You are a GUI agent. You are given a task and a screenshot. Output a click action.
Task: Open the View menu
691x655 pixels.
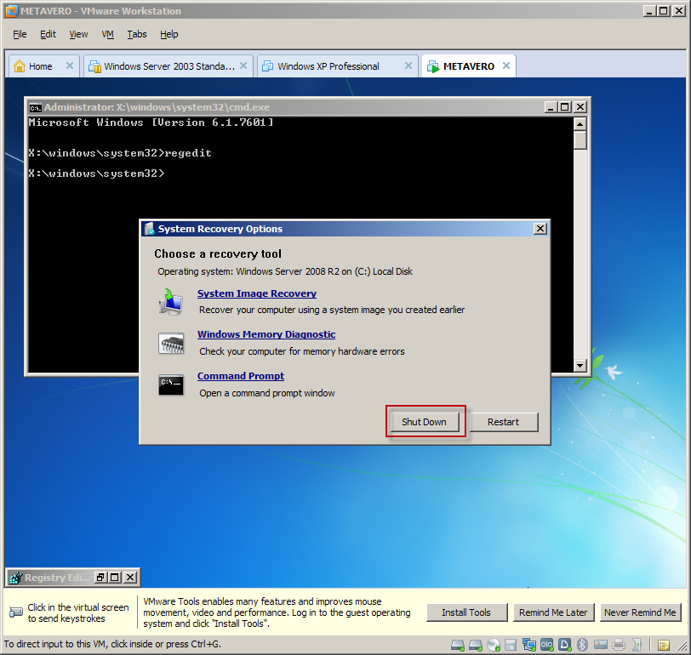pyautogui.click(x=78, y=34)
